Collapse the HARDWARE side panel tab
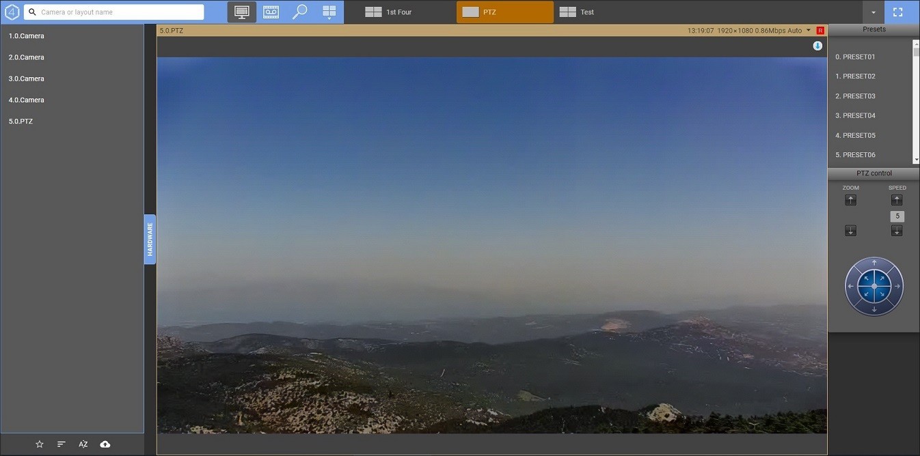This screenshot has width=920, height=456. (x=150, y=240)
